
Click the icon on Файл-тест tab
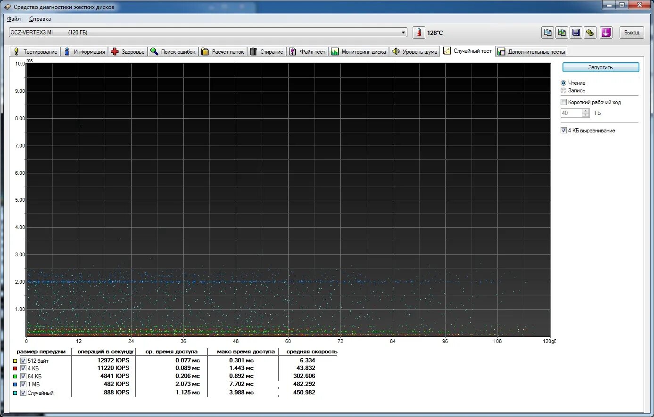click(x=293, y=52)
